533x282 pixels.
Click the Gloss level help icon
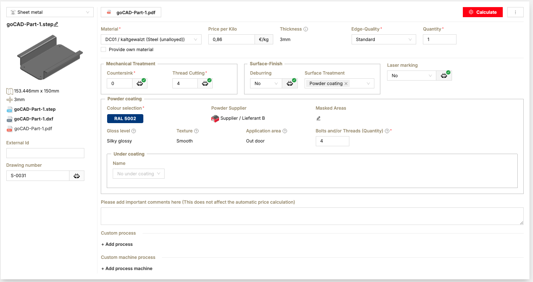click(134, 131)
